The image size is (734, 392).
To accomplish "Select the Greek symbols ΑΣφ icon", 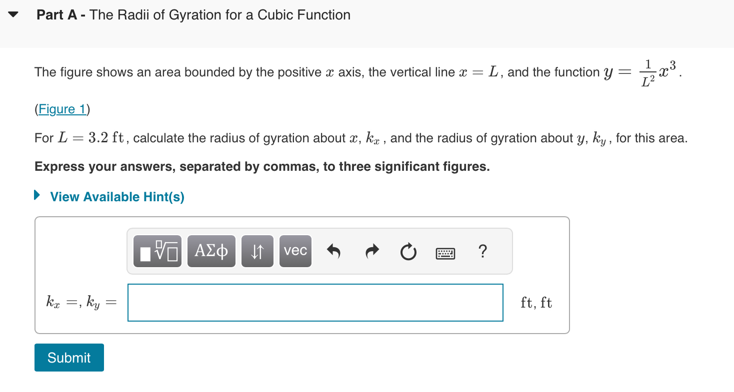I will 211,251.
